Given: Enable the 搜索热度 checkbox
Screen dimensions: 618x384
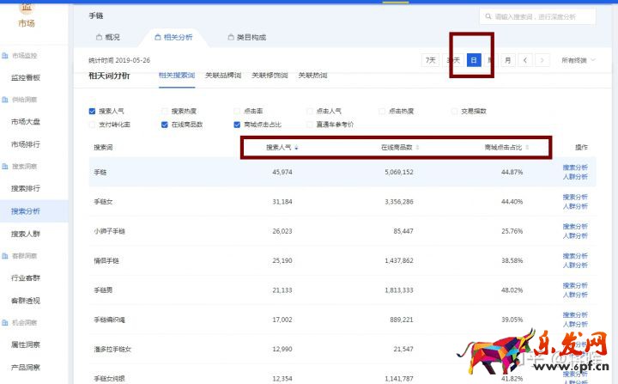Looking at the screenshot, I should coord(165,111).
